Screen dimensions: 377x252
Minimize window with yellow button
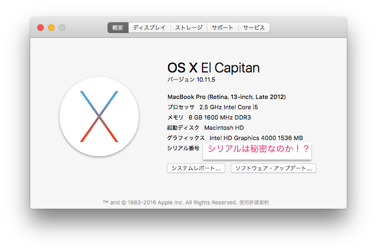51,28
